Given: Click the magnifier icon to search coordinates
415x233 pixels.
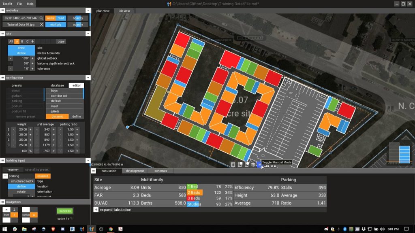Looking at the screenshot, I should click(42, 18).
